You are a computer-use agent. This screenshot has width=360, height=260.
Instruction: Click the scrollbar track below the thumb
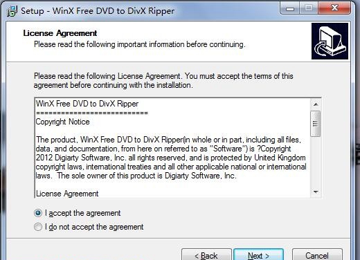[316, 161]
